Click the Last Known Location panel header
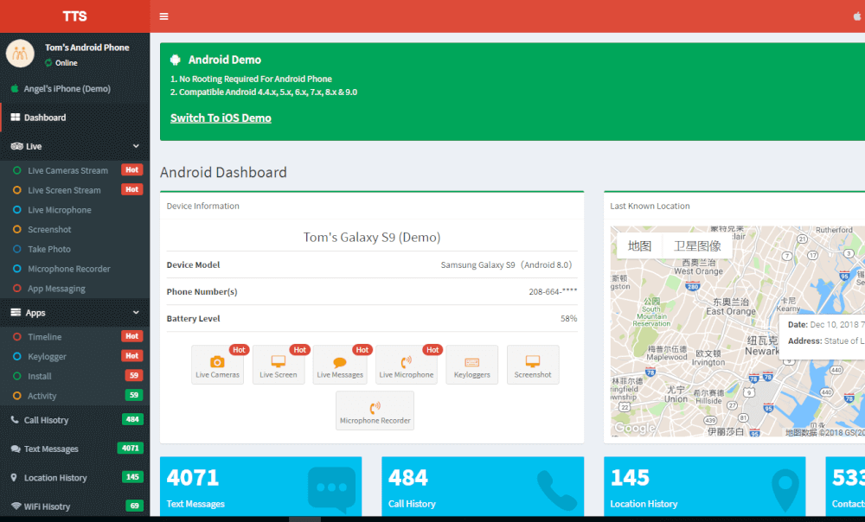865x522 pixels. (650, 207)
